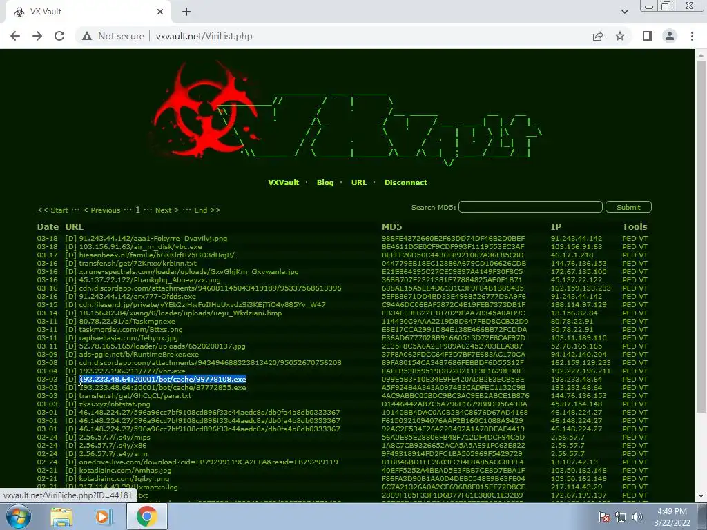707x530 pixels.
Task: Open kotadiainc.com/Amhas.jpg entry
Action: (x=125, y=470)
